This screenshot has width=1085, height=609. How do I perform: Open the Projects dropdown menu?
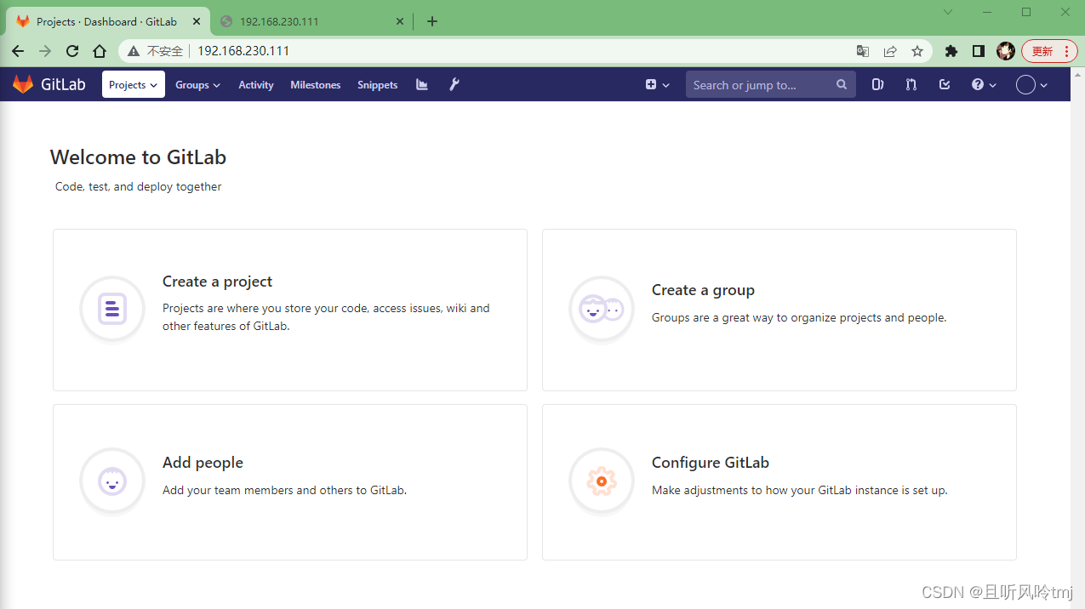[134, 84]
